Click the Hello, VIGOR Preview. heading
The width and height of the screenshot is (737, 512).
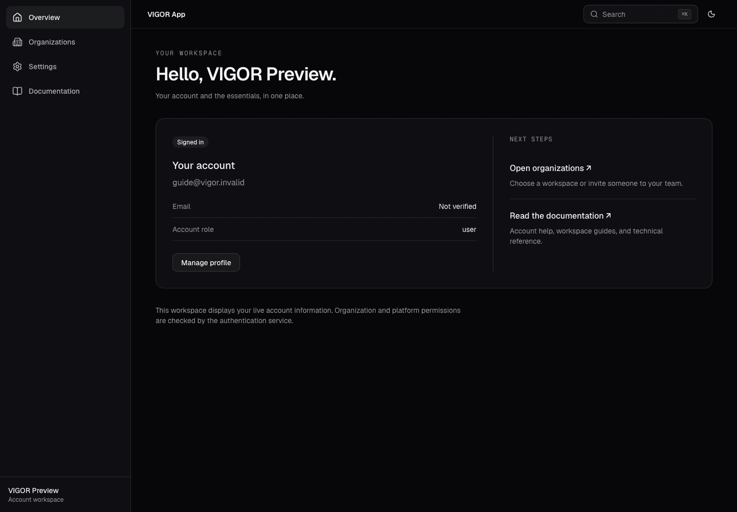click(x=246, y=74)
